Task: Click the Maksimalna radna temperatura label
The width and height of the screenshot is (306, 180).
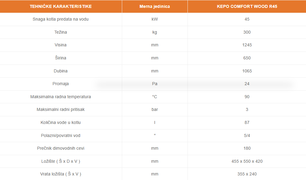Action: tap(61, 97)
